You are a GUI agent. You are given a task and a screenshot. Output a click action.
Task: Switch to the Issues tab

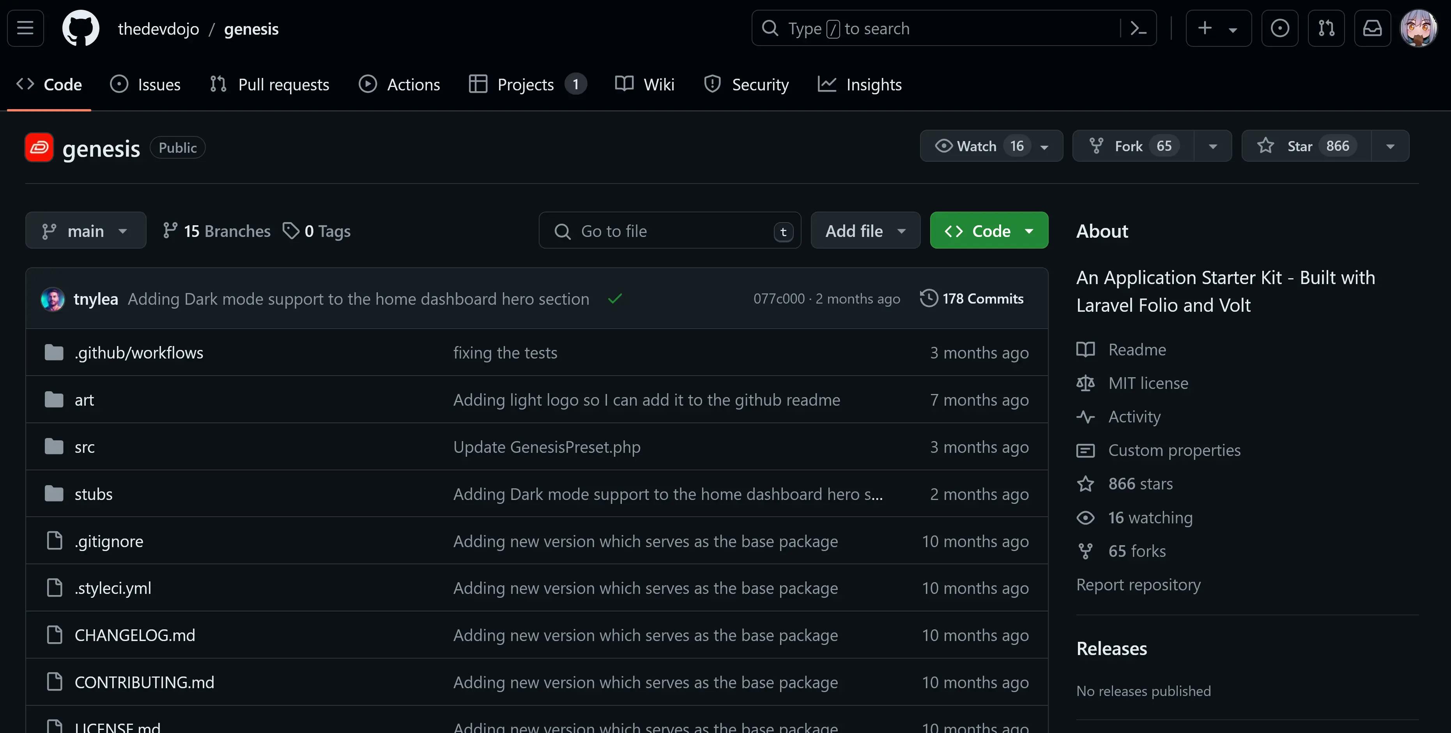[x=145, y=85]
